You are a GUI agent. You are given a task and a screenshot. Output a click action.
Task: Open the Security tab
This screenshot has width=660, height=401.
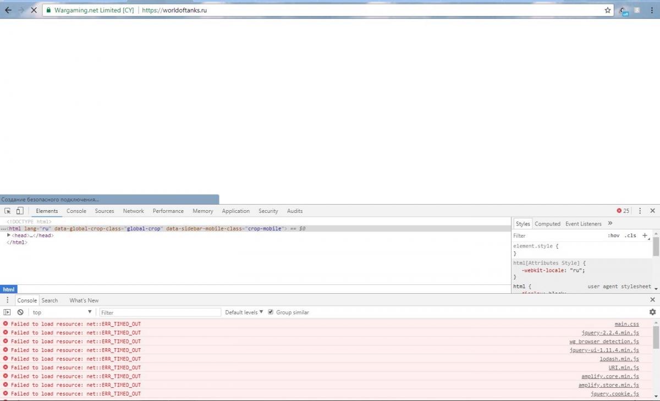(x=268, y=211)
